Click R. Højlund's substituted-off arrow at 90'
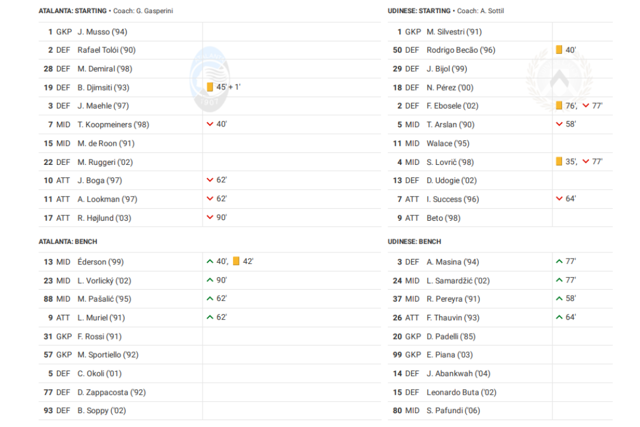This screenshot has width=640, height=427. click(210, 217)
